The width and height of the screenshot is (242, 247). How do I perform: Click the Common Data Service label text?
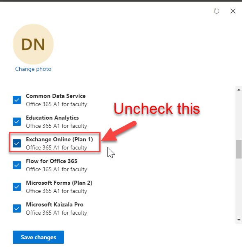click(56, 96)
